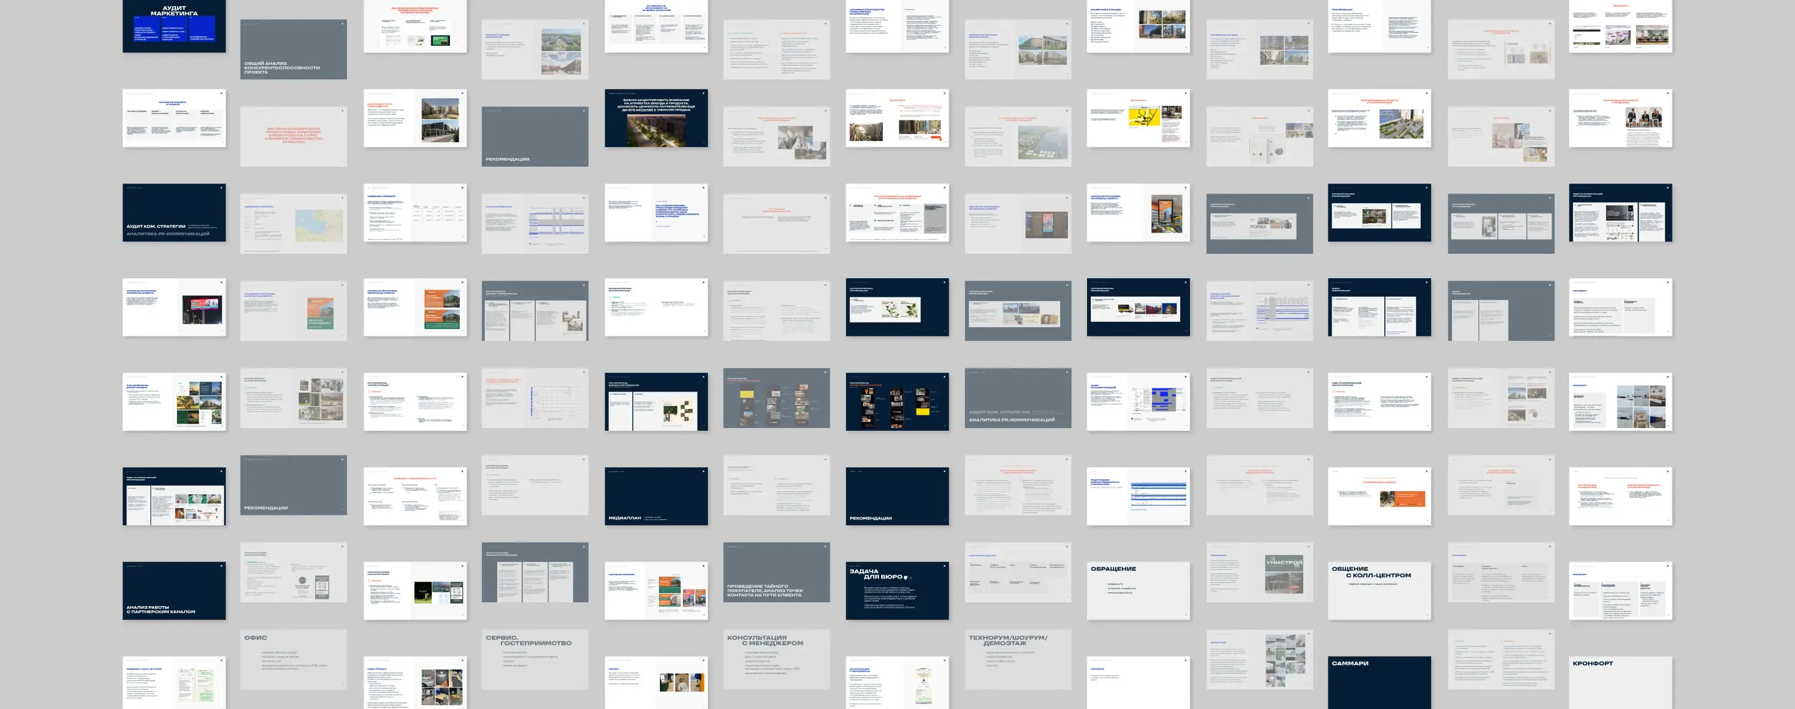The image size is (1795, 709).
Task: Select the 'Общий анализ конкурентоспособности проекта' slide
Action: pyautogui.click(x=292, y=49)
